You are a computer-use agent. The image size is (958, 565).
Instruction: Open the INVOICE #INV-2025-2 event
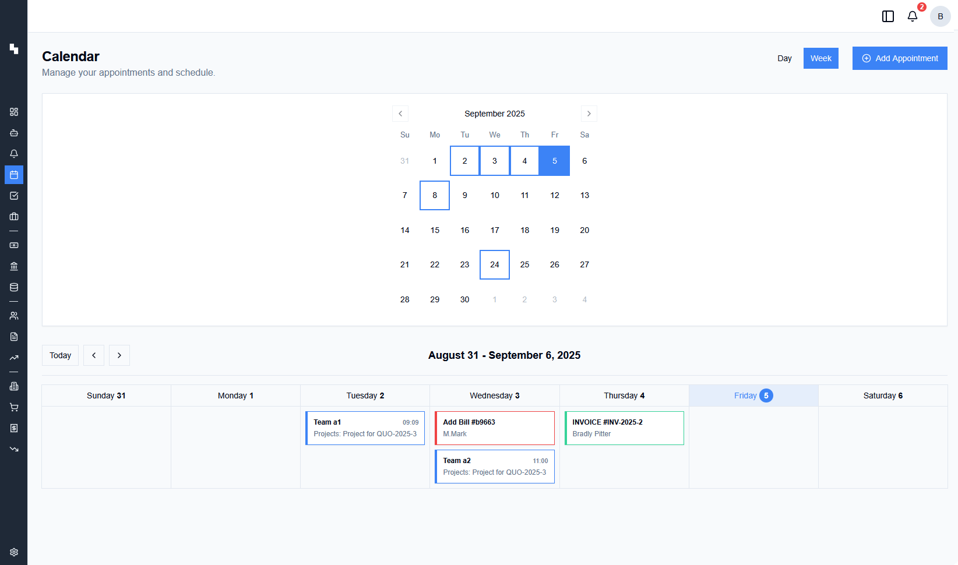[624, 428]
